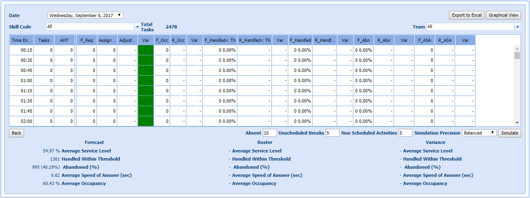Click the F_ASA column header
Viewport: 530px width, 198px height.
[425, 40]
